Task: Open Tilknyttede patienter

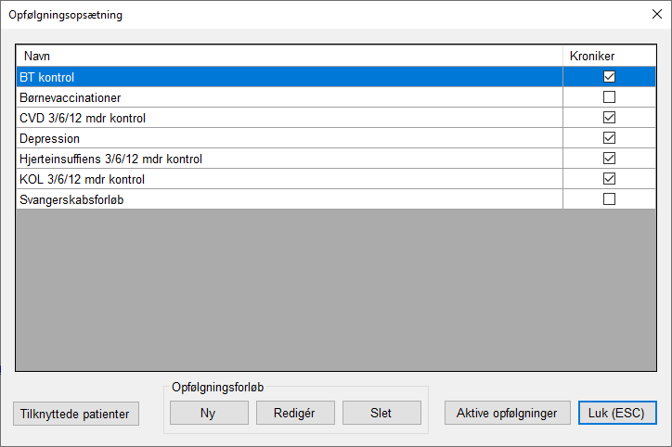Action: point(76,414)
